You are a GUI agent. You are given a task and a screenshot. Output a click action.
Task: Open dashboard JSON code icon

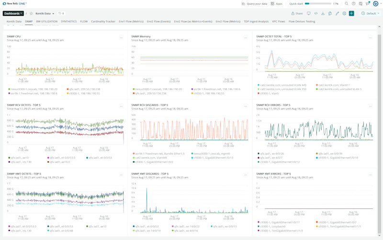[x=316, y=13]
